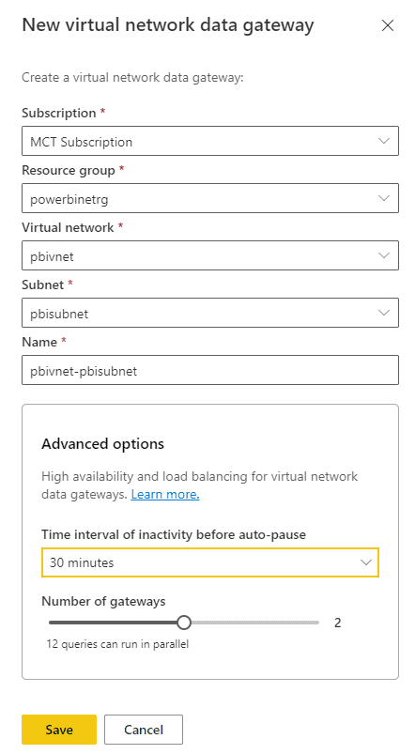Click the Advanced options heading
Screen dimensions: 415x754
pos(103,443)
